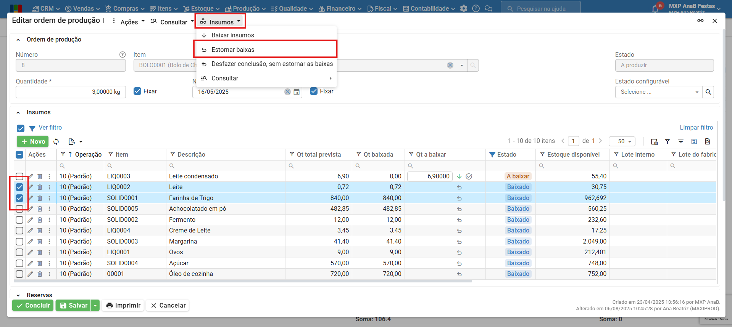
Task: Select Estornar baixas menu option
Action: click(x=233, y=50)
